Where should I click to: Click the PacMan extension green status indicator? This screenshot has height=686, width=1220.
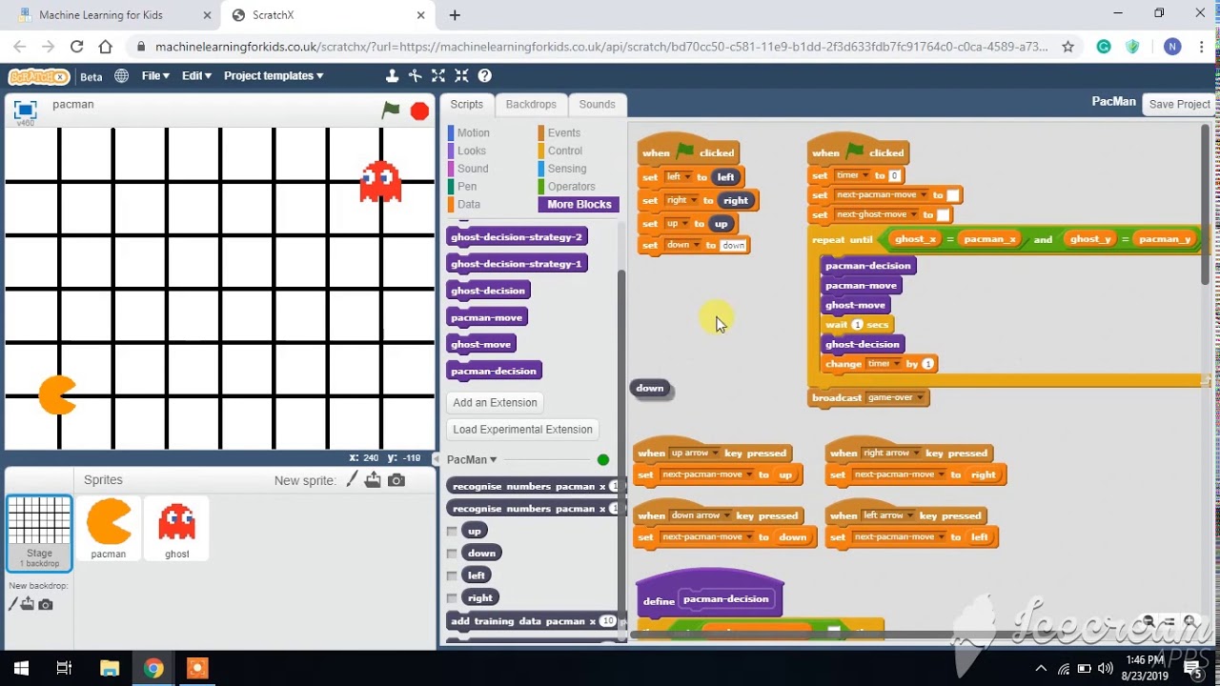pos(602,460)
